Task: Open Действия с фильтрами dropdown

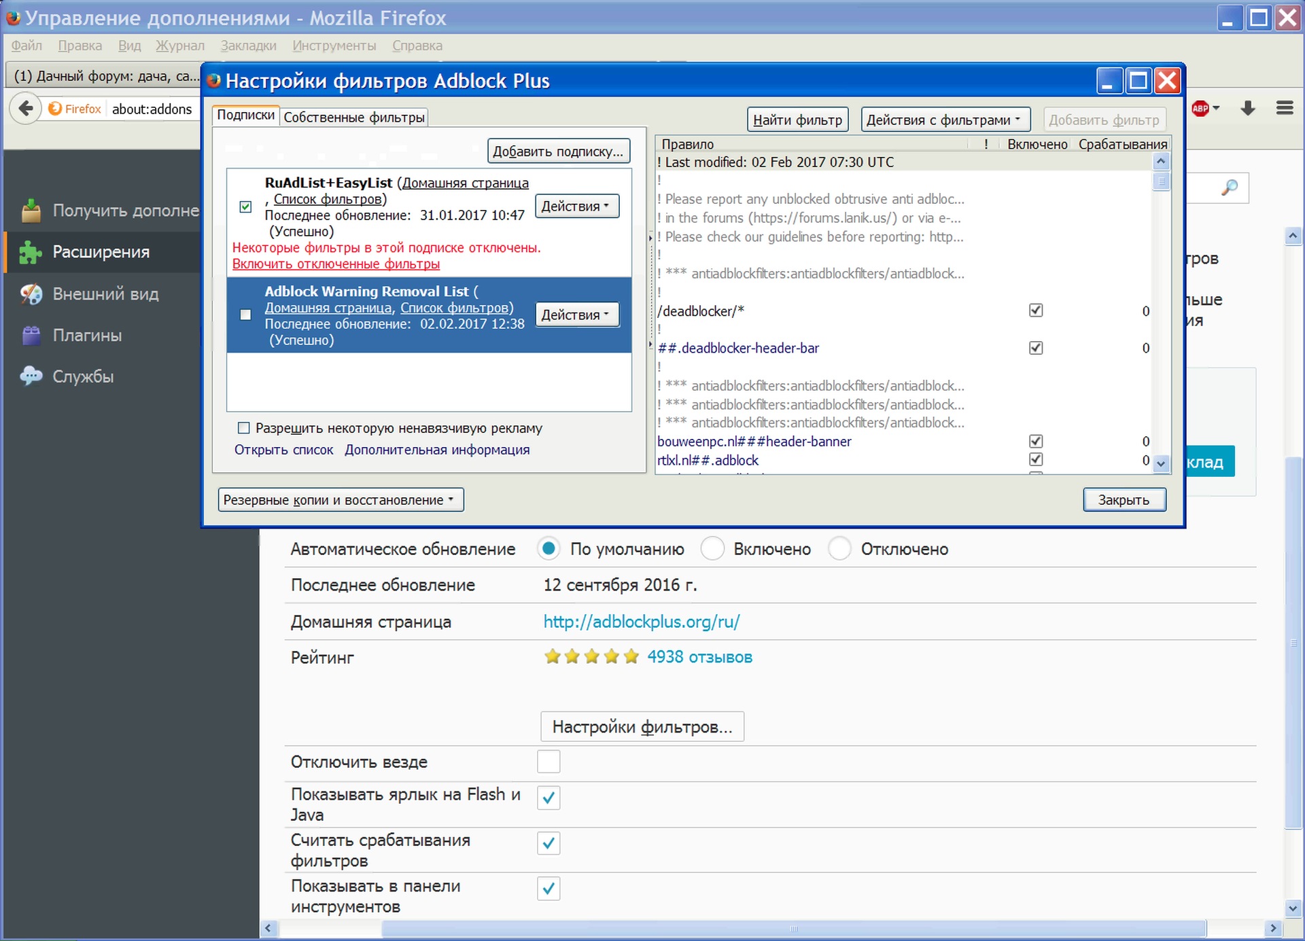Action: point(945,120)
